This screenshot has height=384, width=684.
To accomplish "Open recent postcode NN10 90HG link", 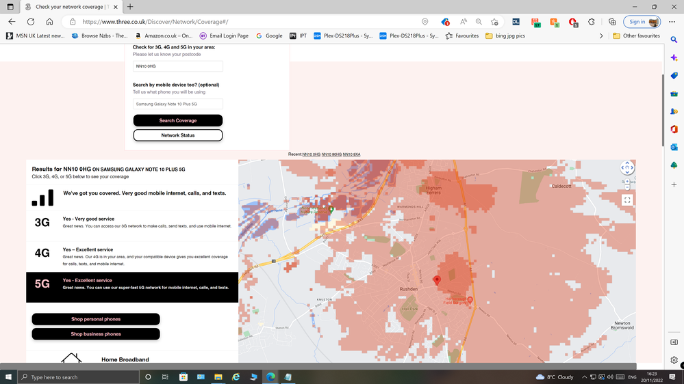I will coord(331,154).
